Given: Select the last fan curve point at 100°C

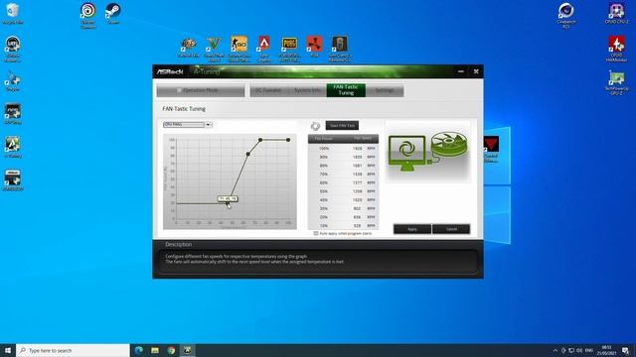Looking at the screenshot, I should pos(288,140).
